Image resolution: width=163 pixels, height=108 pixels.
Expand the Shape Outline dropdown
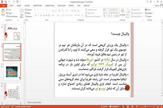coord(137,13)
